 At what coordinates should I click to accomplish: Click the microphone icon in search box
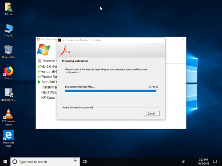tap(75, 160)
